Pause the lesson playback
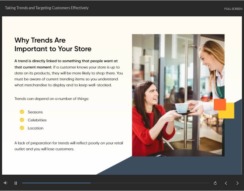 click(16, 183)
